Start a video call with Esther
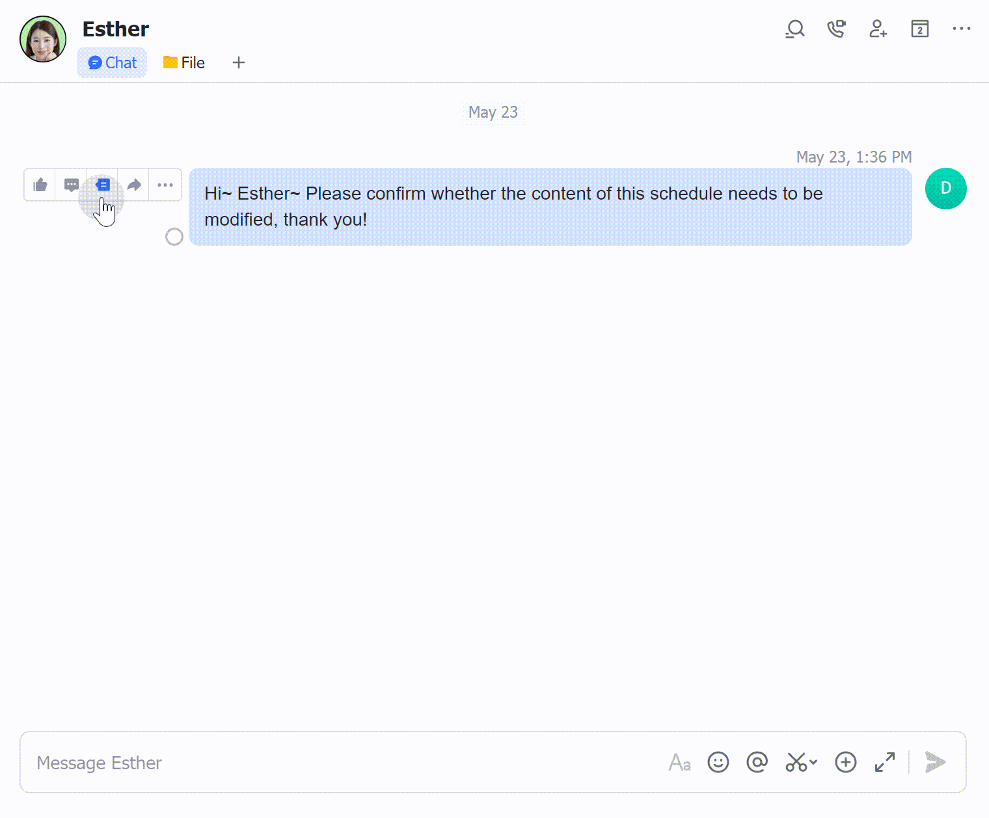The height and width of the screenshot is (818, 989). pos(836,29)
